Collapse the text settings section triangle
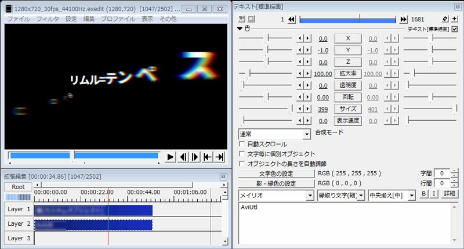The image size is (464, 249). pos(240,28)
